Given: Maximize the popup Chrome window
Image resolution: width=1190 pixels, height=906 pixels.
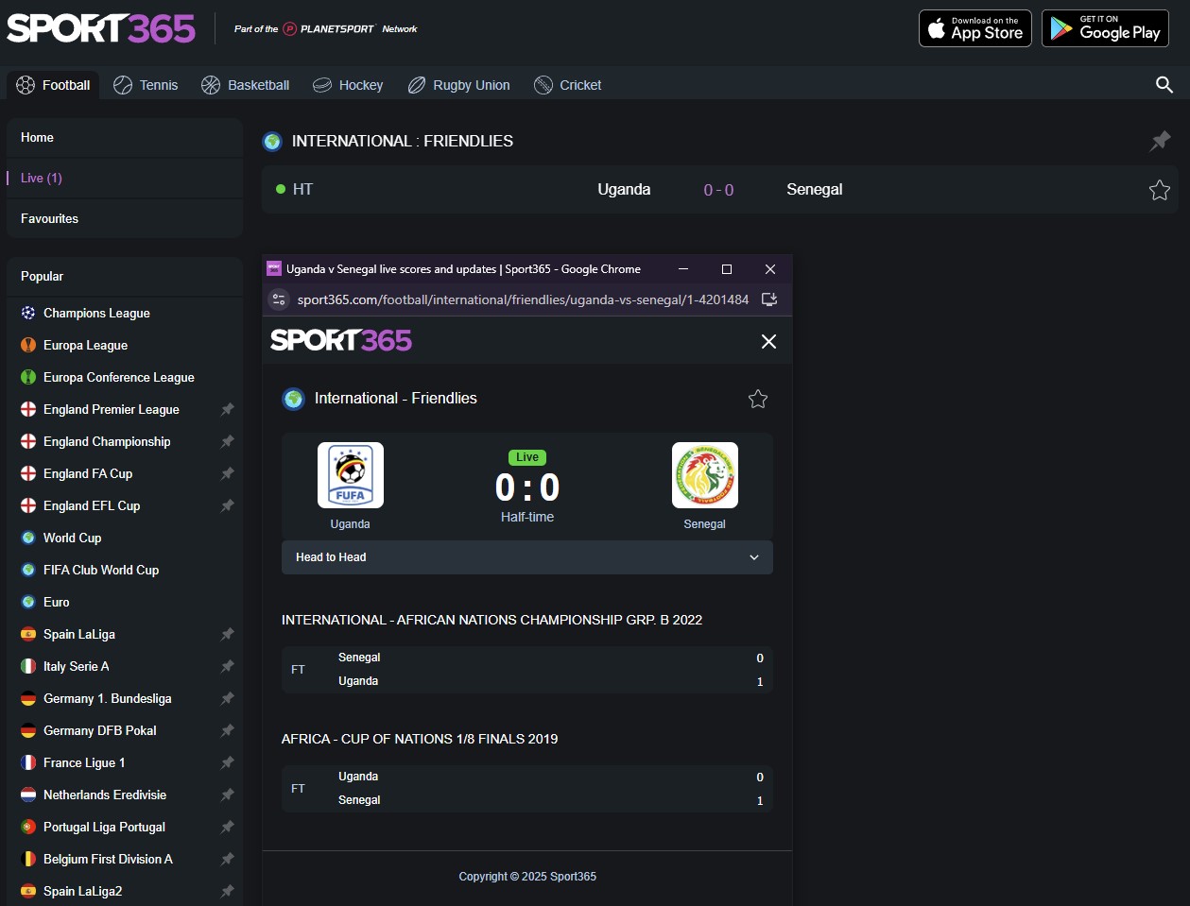Looking at the screenshot, I should coord(727,269).
